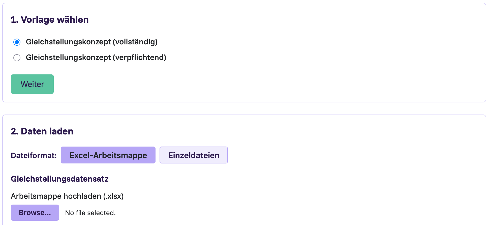This screenshot has width=490, height=225.
Task: Activate the purple Excel-Arbeitsmappe toggle button
Action: pos(108,155)
